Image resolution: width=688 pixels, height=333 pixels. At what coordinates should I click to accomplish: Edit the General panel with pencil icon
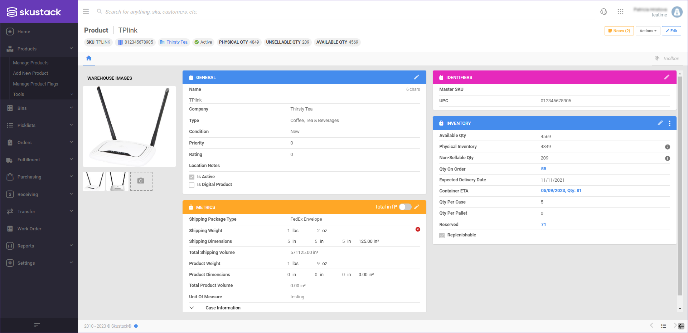416,77
